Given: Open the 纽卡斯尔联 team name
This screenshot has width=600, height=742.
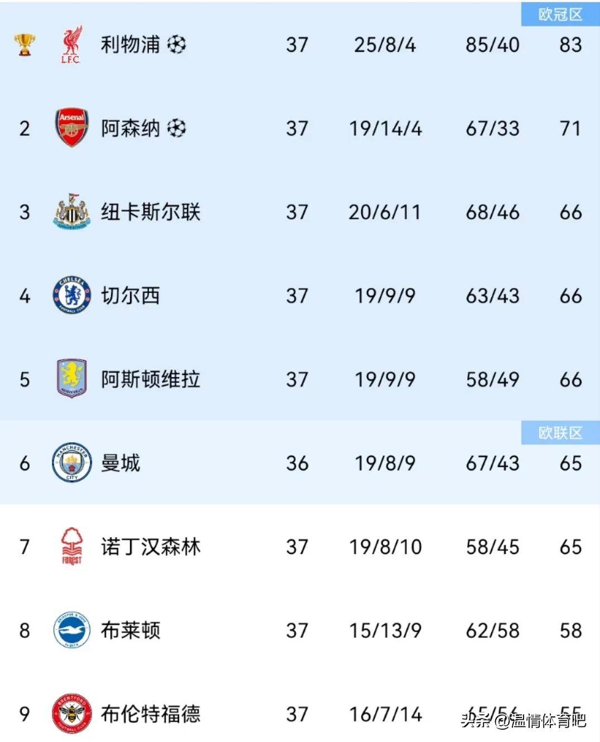Looking at the screenshot, I should (150, 212).
